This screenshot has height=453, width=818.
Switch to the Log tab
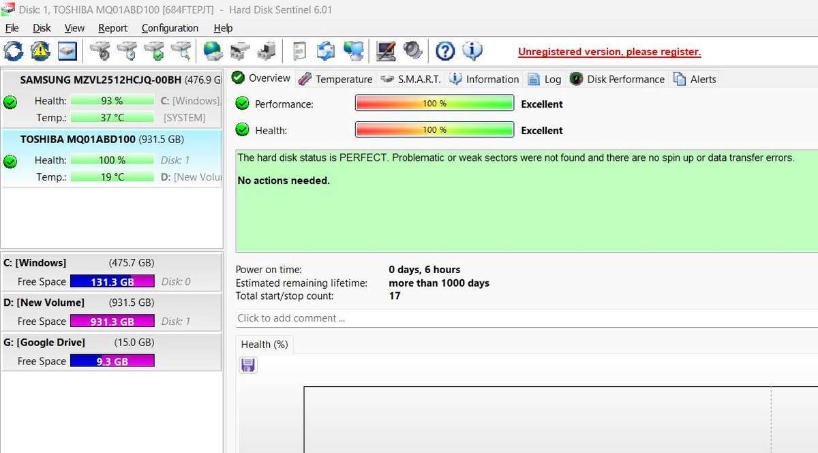[545, 79]
